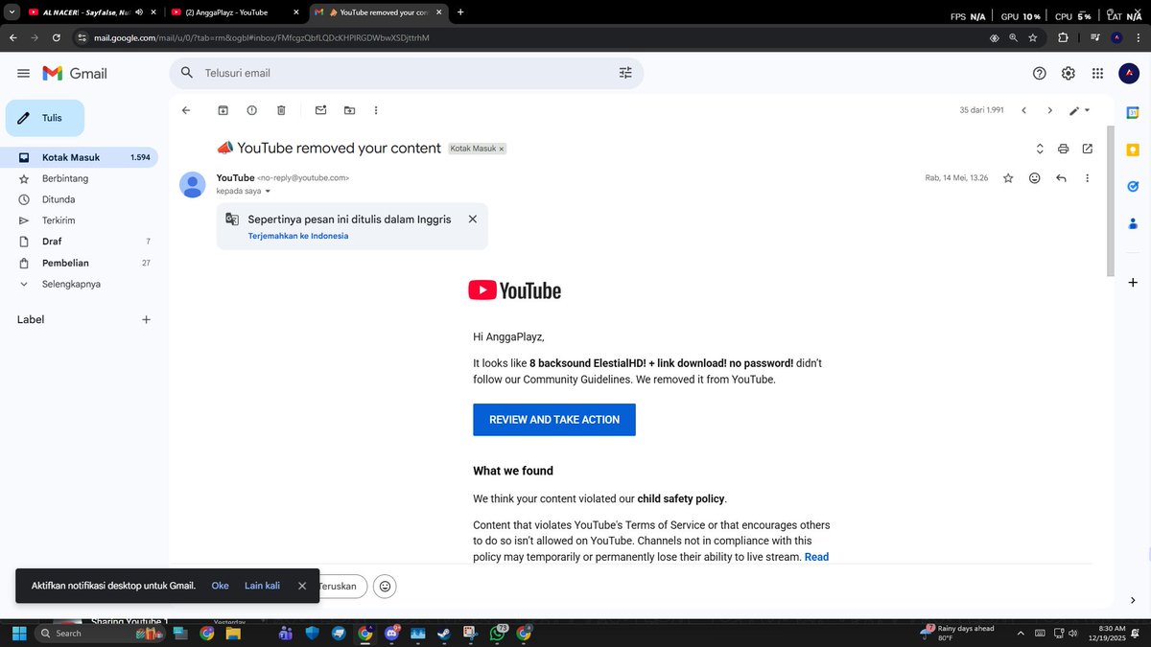Open Google Calendar in the side panel
Screen dimensions: 1151x647
pos(1133,113)
